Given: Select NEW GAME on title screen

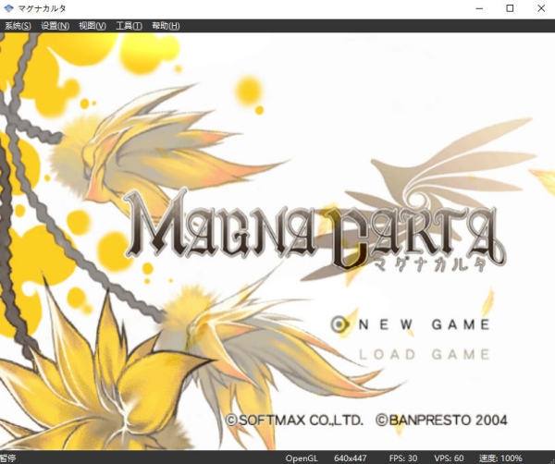Looking at the screenshot, I should pyautogui.click(x=425, y=324).
